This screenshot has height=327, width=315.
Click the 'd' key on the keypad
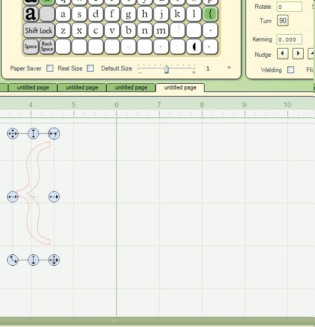pos(96,14)
